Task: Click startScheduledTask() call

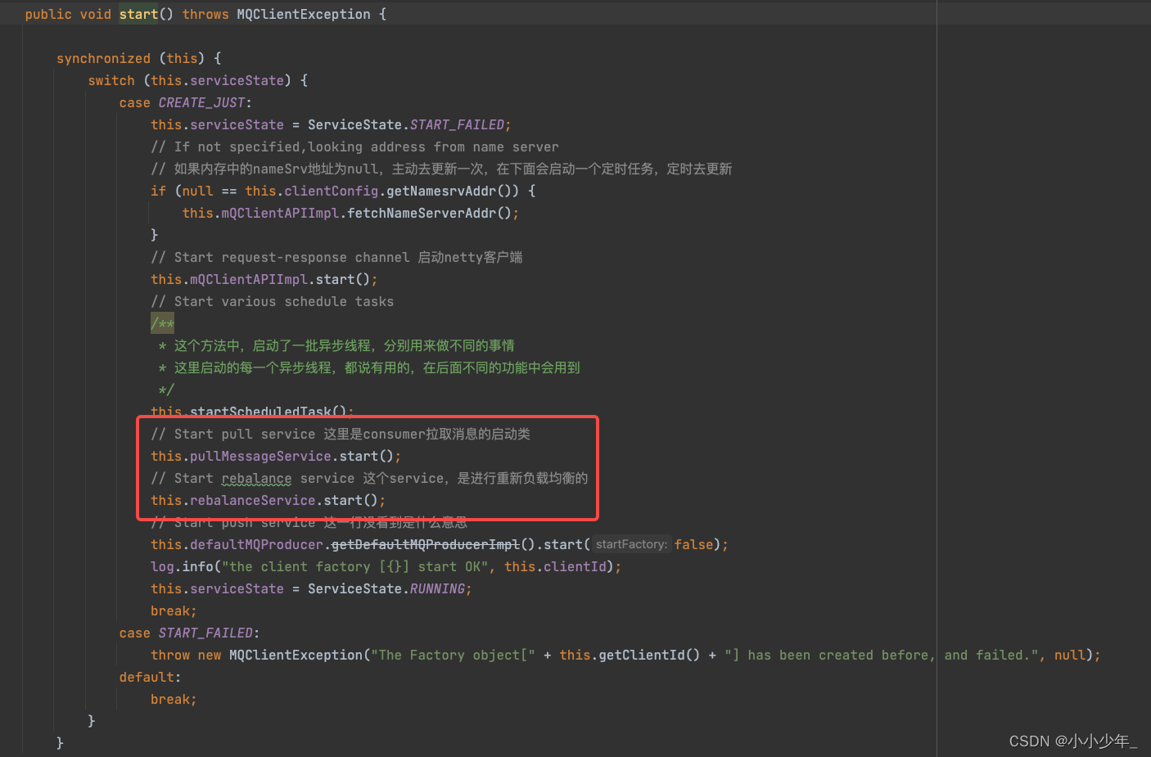Action: tap(269, 412)
